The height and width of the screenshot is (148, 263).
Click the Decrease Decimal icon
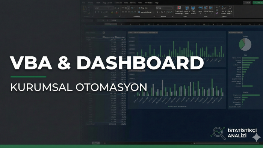171,12
